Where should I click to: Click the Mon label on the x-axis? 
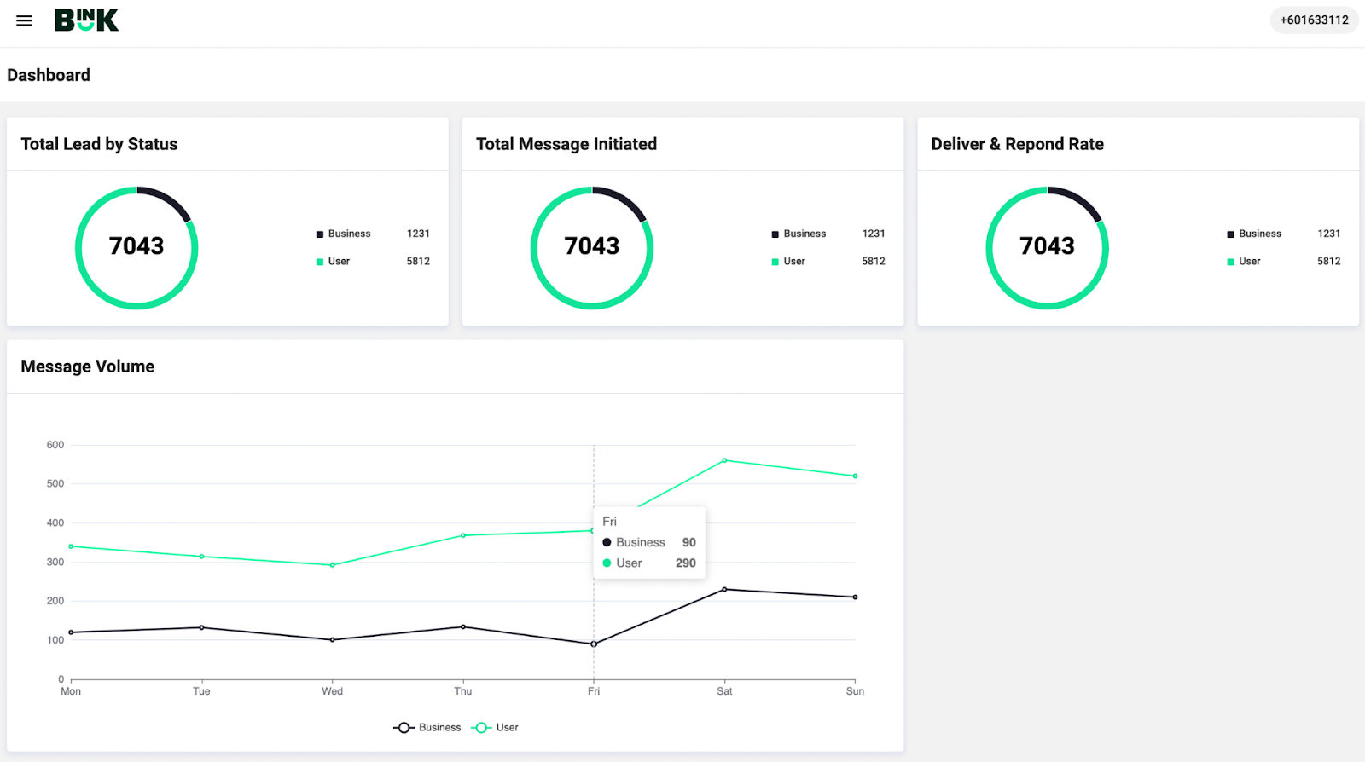point(71,691)
